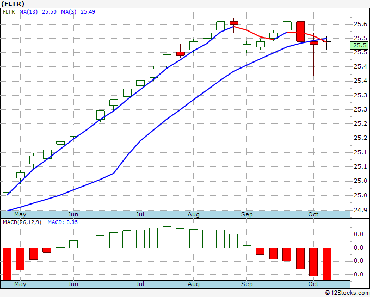370x297 pixels.
Task: Click the tallest green MACD histogram bar
Action: coord(167,237)
